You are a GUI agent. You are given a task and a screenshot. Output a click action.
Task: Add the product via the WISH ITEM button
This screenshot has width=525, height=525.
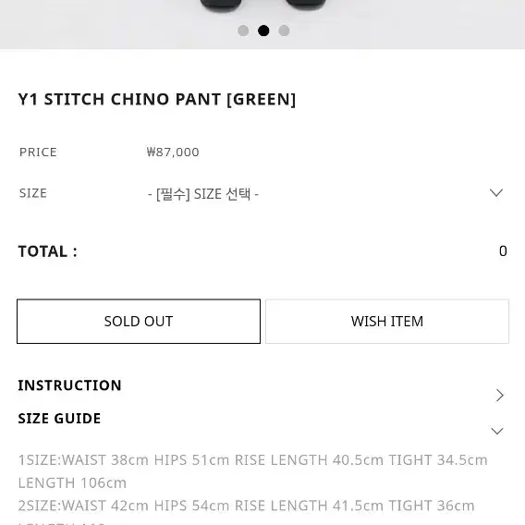pyautogui.click(x=387, y=321)
